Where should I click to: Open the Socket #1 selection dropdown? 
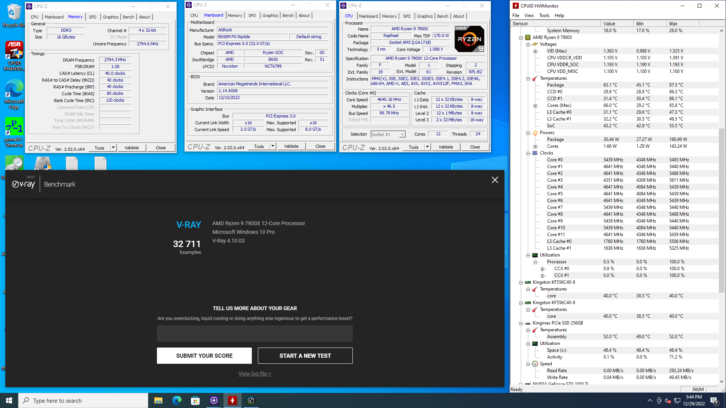click(x=402, y=134)
